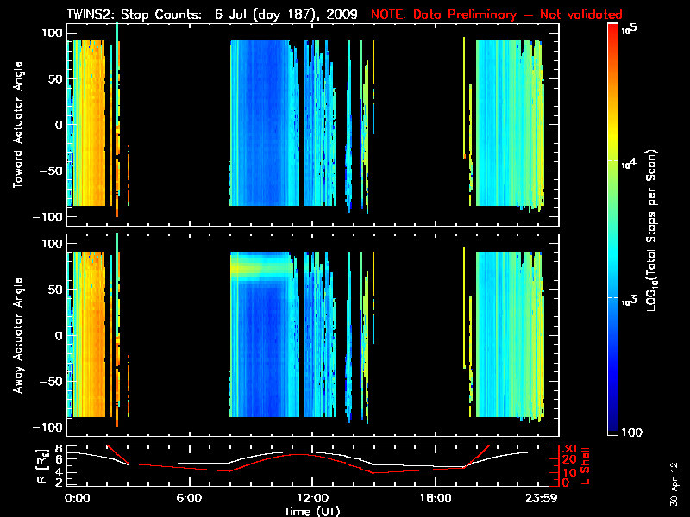Click the '12:00' time tick label
690x517 pixels.
point(312,498)
